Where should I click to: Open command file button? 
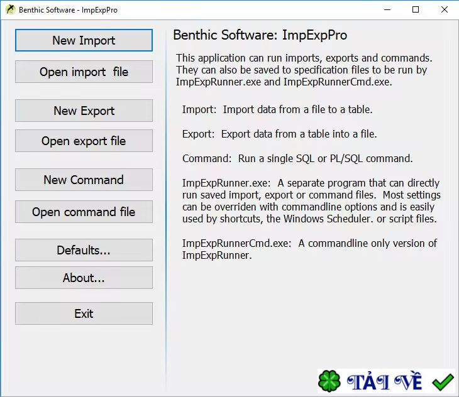[x=84, y=212]
